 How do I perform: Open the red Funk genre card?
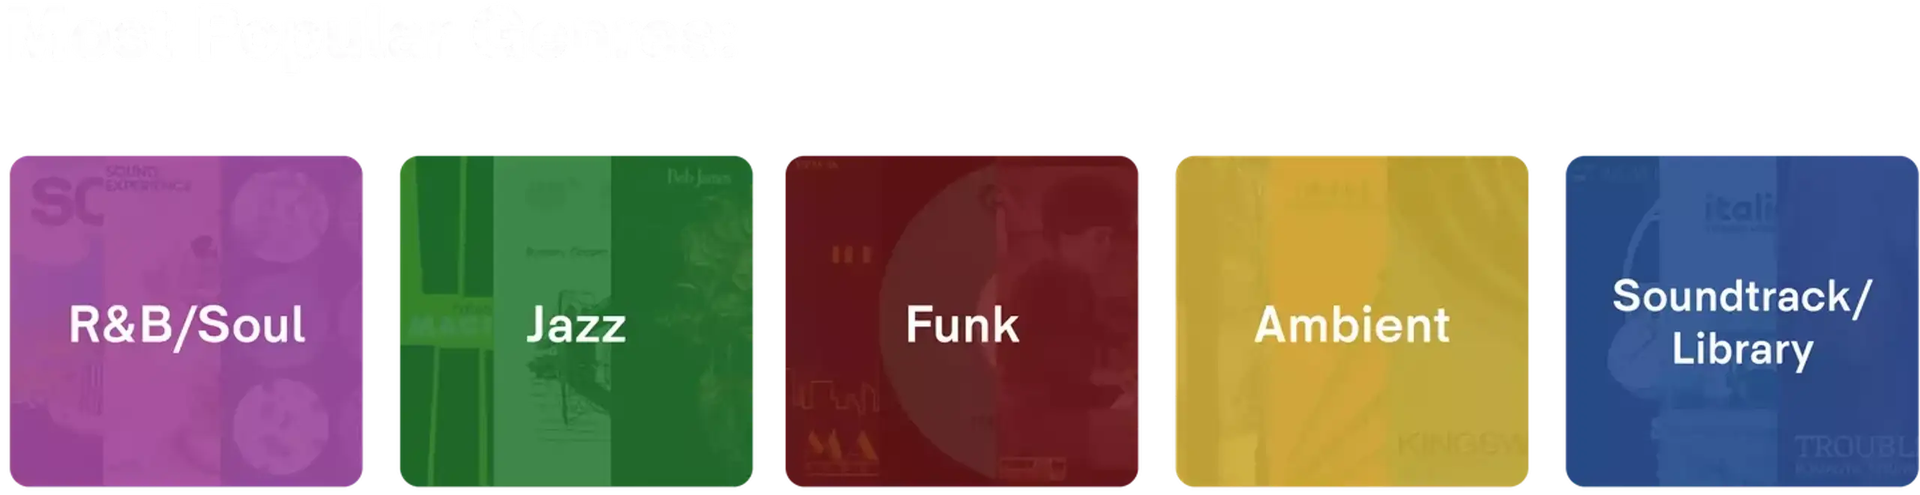961,321
